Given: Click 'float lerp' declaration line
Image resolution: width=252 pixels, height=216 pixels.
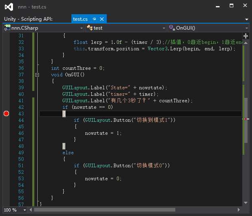Looking at the screenshot, I should 158,42.
